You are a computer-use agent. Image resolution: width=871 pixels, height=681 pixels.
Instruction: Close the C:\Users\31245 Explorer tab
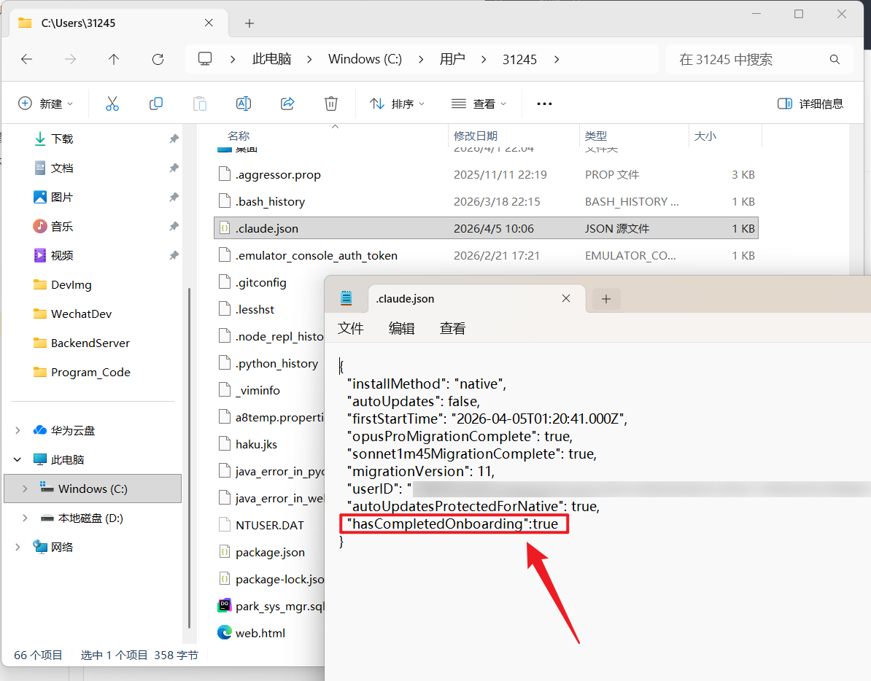click(209, 23)
